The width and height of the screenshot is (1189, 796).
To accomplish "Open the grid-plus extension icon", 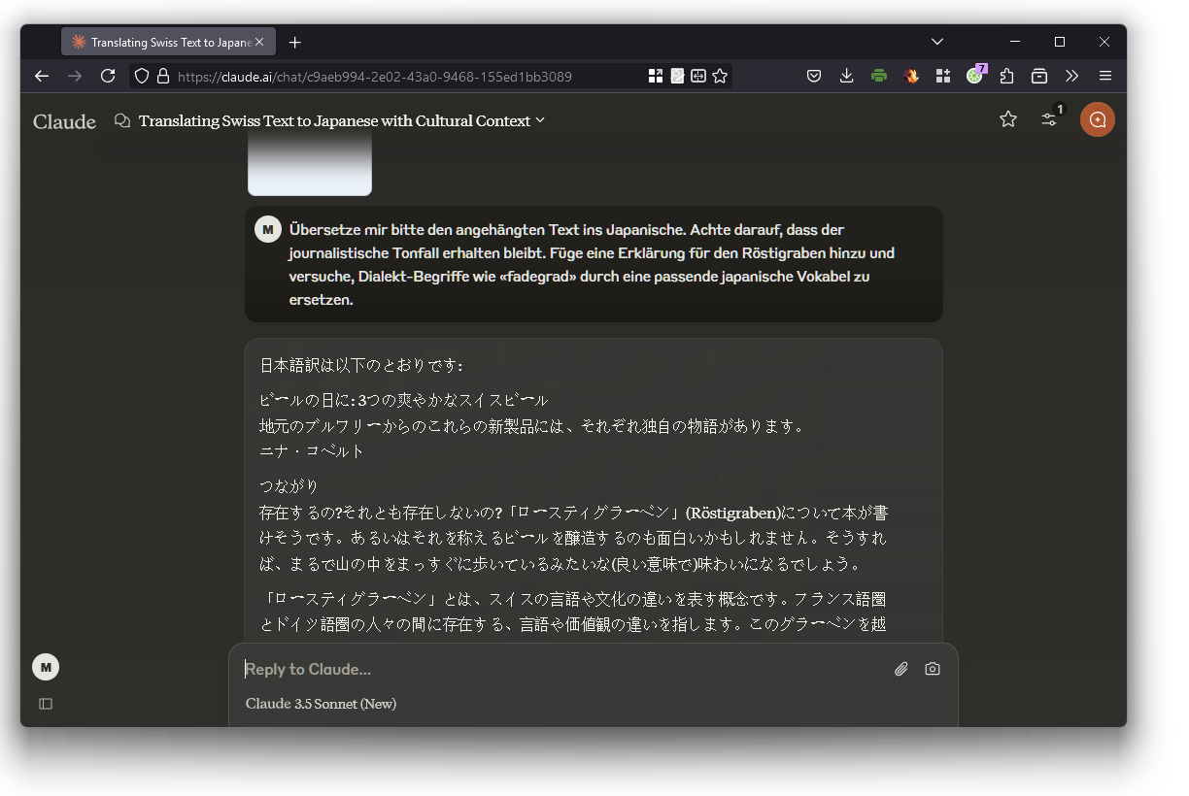I will click(x=942, y=76).
